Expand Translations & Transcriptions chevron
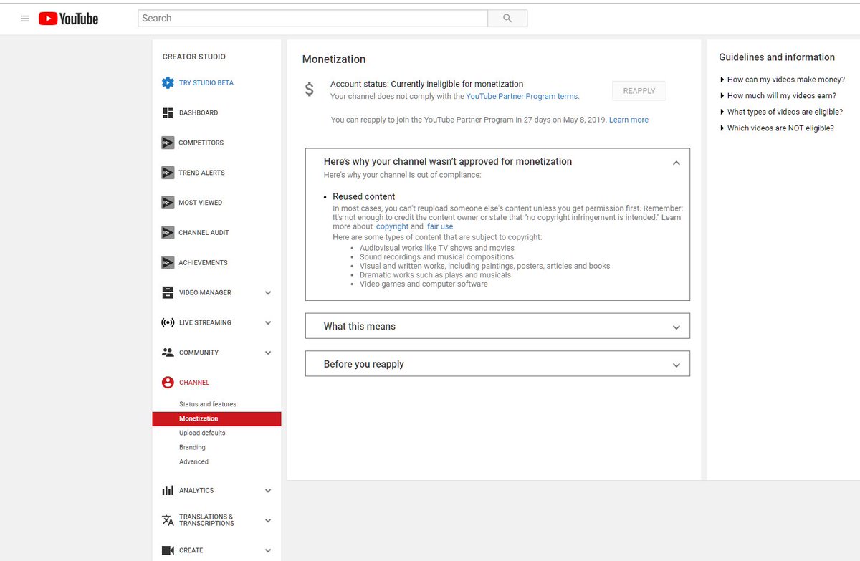This screenshot has width=860, height=561. pyautogui.click(x=268, y=521)
